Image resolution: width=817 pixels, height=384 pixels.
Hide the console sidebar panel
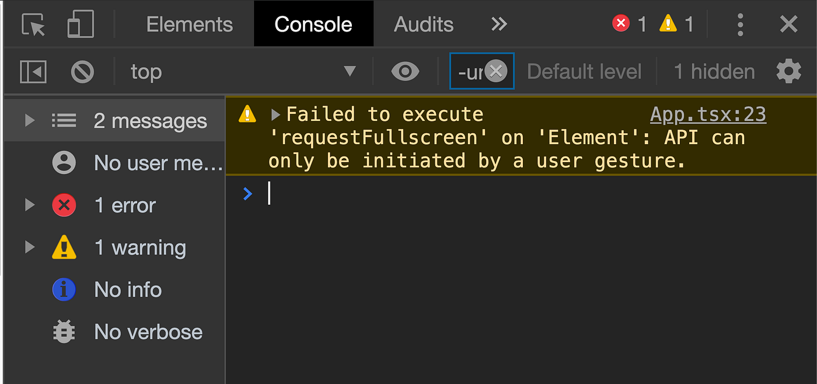point(33,72)
